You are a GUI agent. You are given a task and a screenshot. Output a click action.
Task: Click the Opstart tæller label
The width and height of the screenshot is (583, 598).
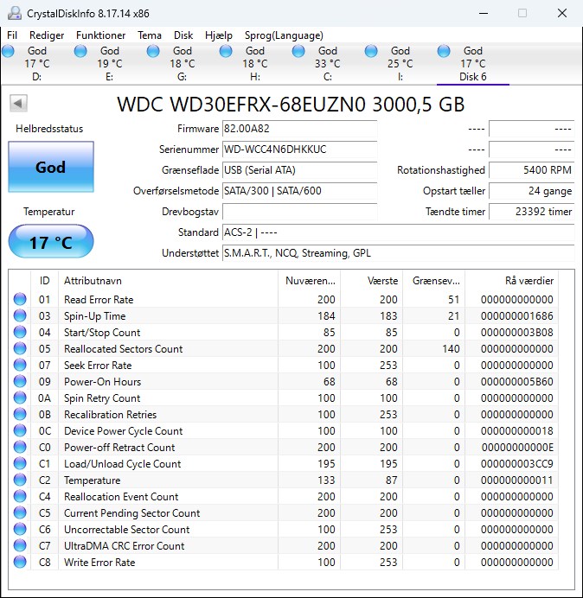point(454,191)
